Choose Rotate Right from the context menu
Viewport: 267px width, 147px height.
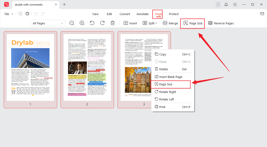173,92
